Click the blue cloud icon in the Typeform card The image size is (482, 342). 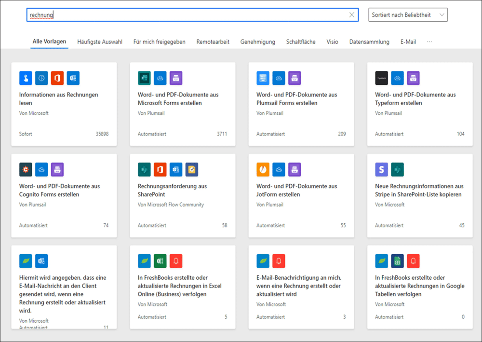(398, 78)
